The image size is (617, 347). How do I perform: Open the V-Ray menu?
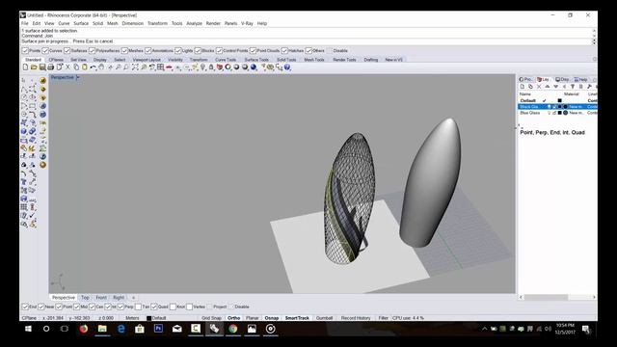click(247, 23)
